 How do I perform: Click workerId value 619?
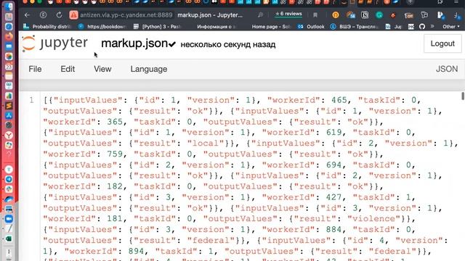pyautogui.click(x=334, y=132)
